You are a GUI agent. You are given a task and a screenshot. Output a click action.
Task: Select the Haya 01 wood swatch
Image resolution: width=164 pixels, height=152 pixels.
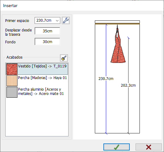tap(12, 81)
